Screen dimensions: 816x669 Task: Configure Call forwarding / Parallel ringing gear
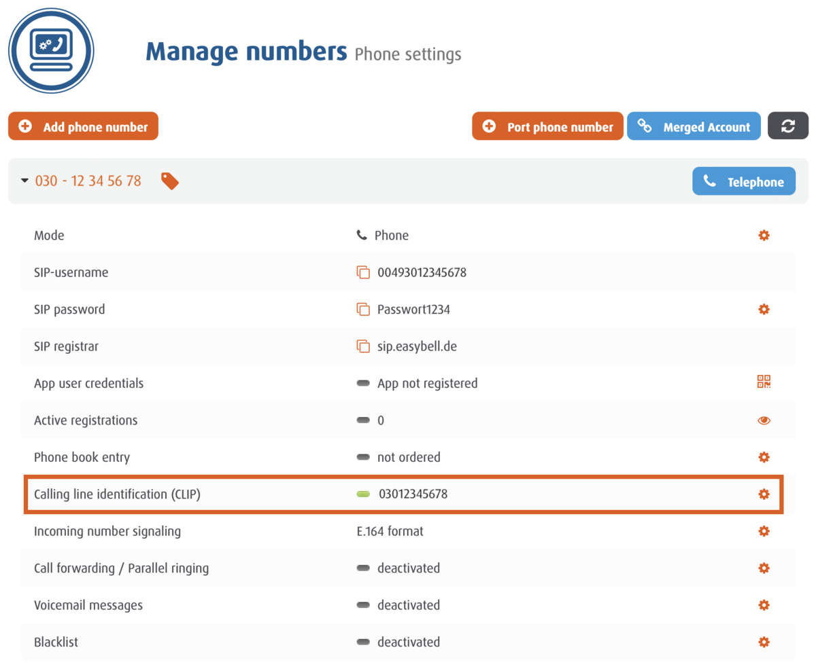764,568
